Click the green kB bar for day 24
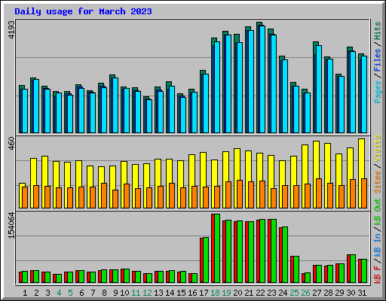Screen dimensions: 386x301 coord(285,255)
